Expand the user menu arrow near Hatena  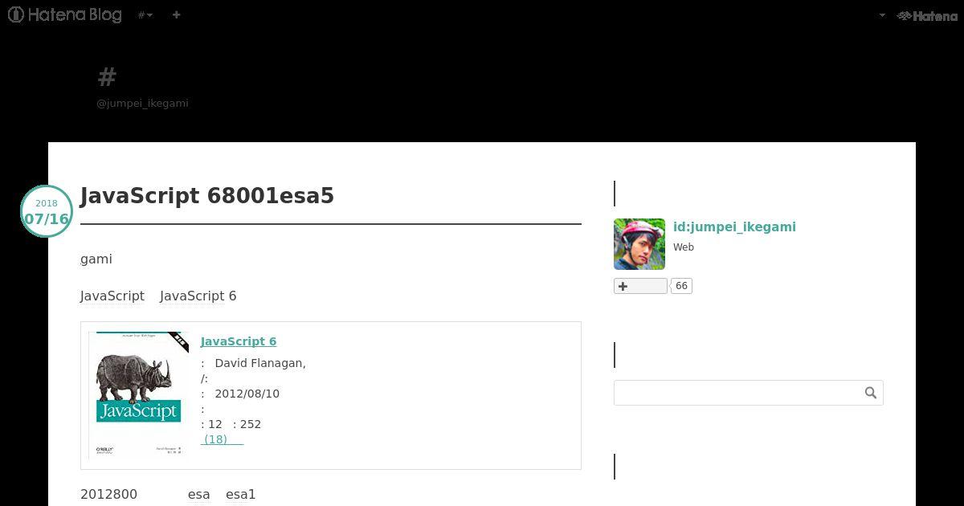[x=882, y=15]
